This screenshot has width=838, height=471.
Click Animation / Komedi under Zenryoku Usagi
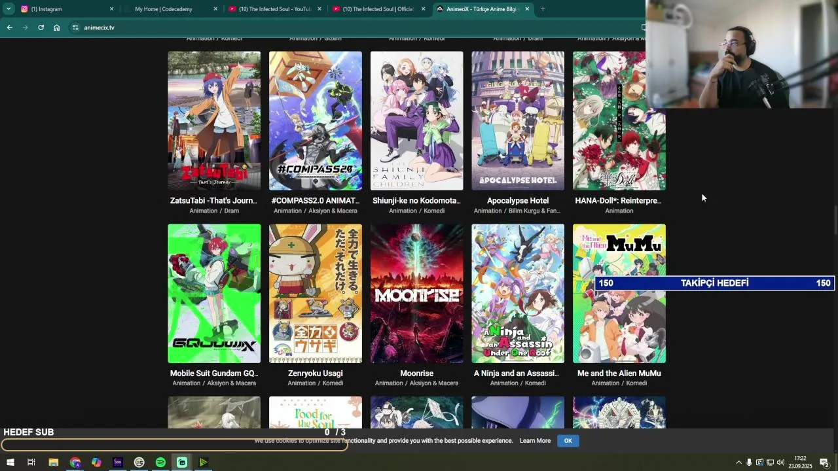[x=316, y=383]
